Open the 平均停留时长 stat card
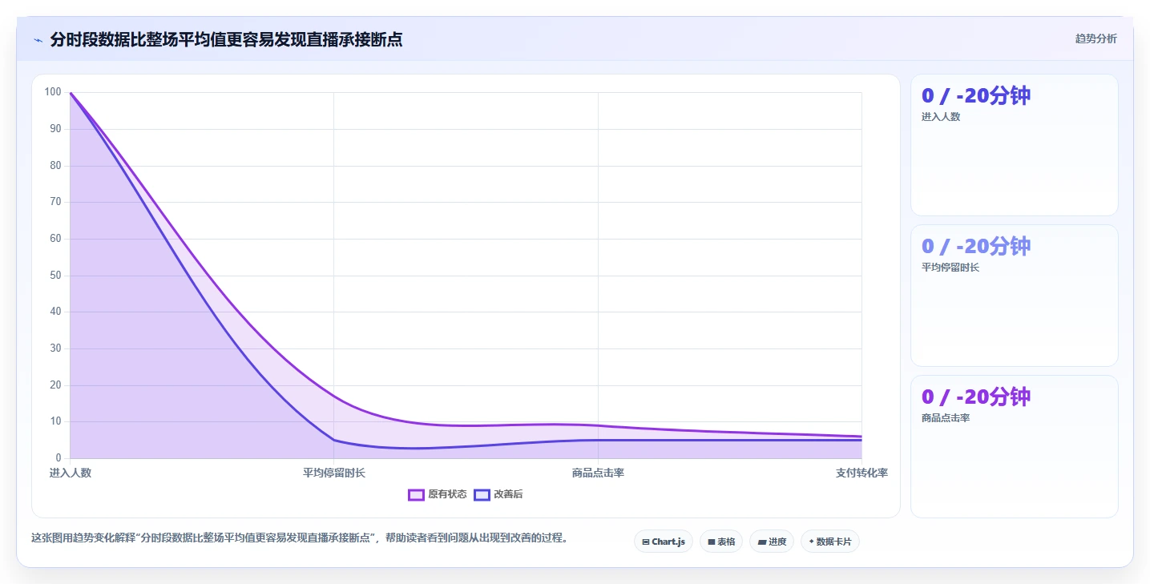1150x584 pixels. 1014,296
